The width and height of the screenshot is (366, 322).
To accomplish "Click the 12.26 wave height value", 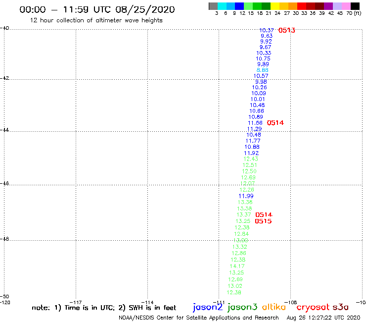I will [247, 190].
